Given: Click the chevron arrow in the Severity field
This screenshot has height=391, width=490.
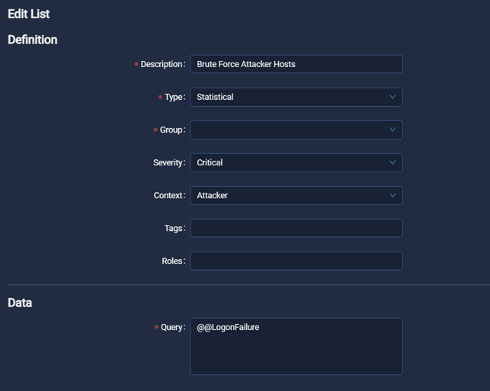Looking at the screenshot, I should [x=392, y=162].
